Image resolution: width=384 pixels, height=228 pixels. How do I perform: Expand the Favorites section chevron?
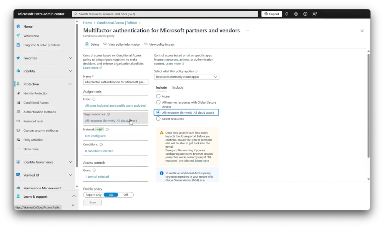click(70, 58)
